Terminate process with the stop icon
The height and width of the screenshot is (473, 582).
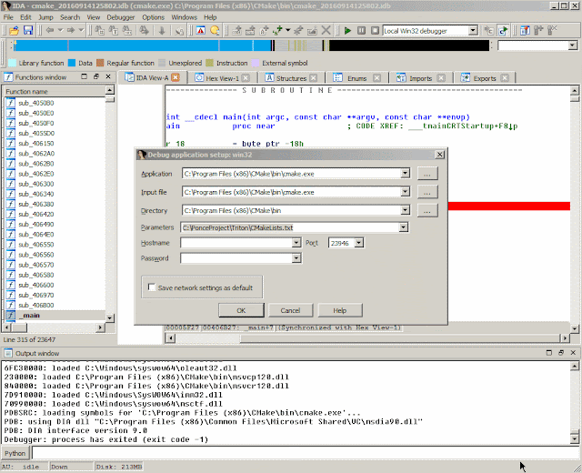(x=376, y=30)
